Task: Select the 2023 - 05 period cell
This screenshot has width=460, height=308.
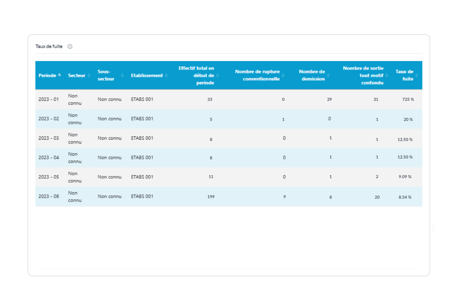Action: click(48, 176)
